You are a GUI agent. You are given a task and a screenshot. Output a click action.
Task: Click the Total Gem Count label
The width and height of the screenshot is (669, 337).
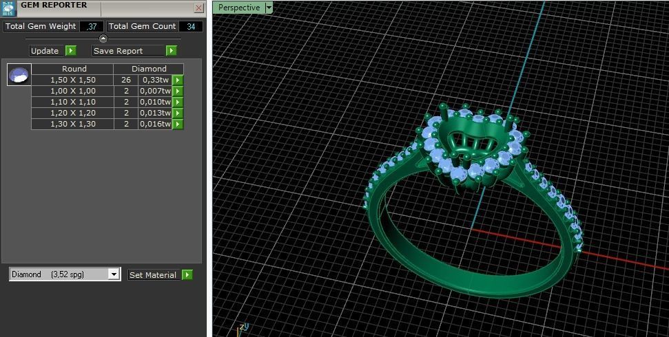point(142,26)
